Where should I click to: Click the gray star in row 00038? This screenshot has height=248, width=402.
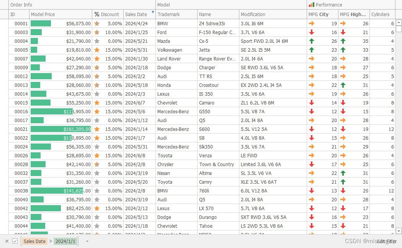96,191
